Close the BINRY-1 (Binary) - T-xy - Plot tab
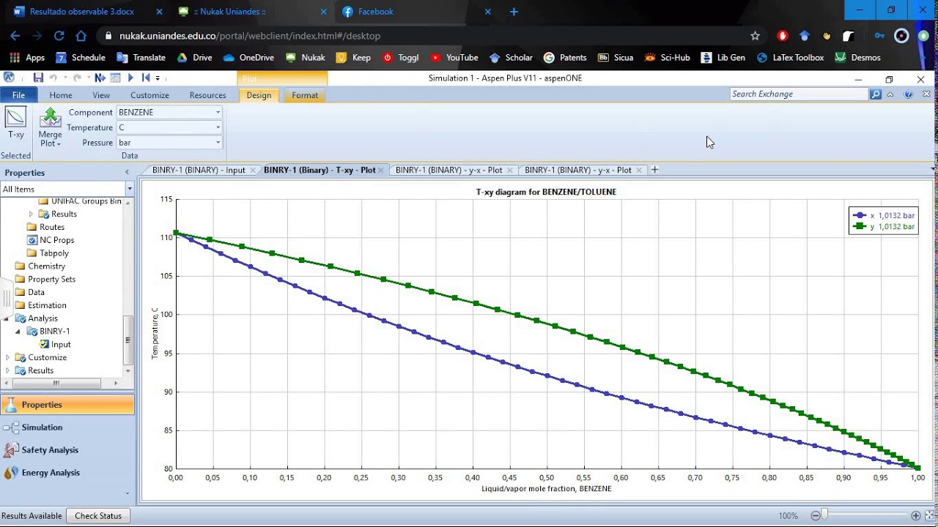Image resolution: width=938 pixels, height=527 pixels. [x=381, y=171]
